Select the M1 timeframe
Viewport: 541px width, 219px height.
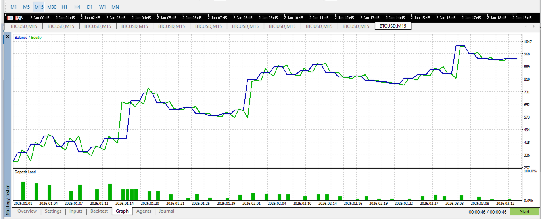[14, 7]
